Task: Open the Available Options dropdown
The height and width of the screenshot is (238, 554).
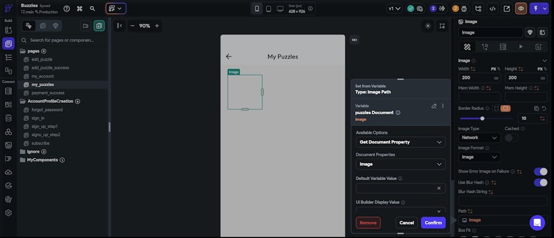Action: (400, 142)
